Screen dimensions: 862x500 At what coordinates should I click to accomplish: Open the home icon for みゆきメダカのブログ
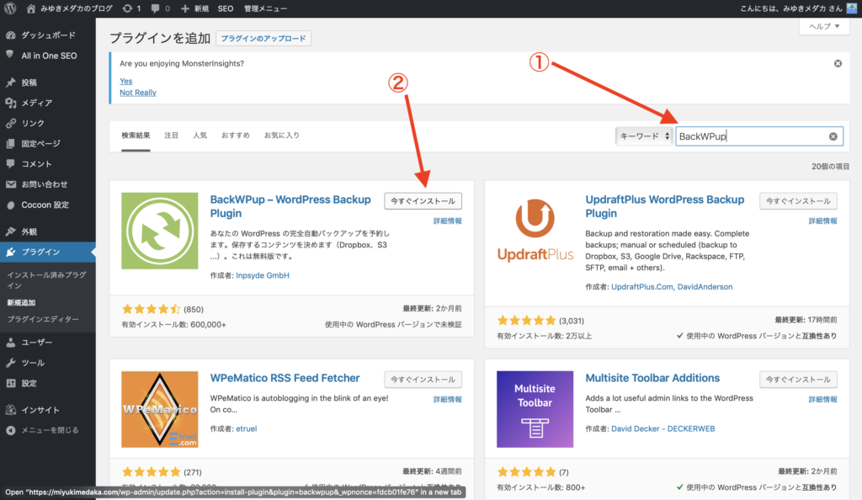click(x=31, y=8)
